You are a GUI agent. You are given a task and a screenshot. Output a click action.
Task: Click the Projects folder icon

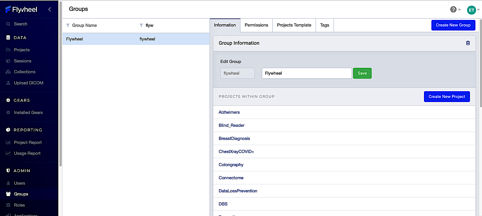point(8,50)
